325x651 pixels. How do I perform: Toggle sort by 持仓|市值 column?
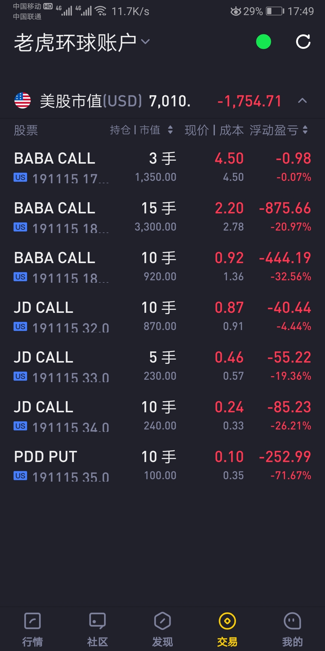tap(141, 130)
